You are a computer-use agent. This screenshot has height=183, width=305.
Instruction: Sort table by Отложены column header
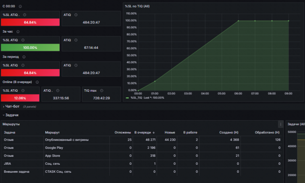click(123, 133)
